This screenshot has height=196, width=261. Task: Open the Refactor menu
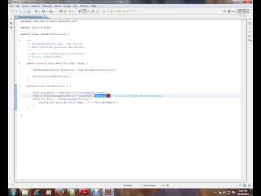pyautogui.click(x=35, y=6)
